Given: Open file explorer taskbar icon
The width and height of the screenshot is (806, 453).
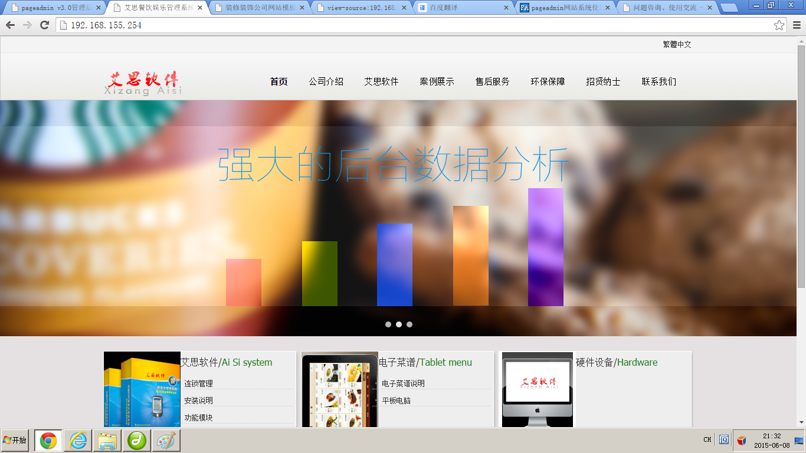Looking at the screenshot, I should tap(107, 441).
